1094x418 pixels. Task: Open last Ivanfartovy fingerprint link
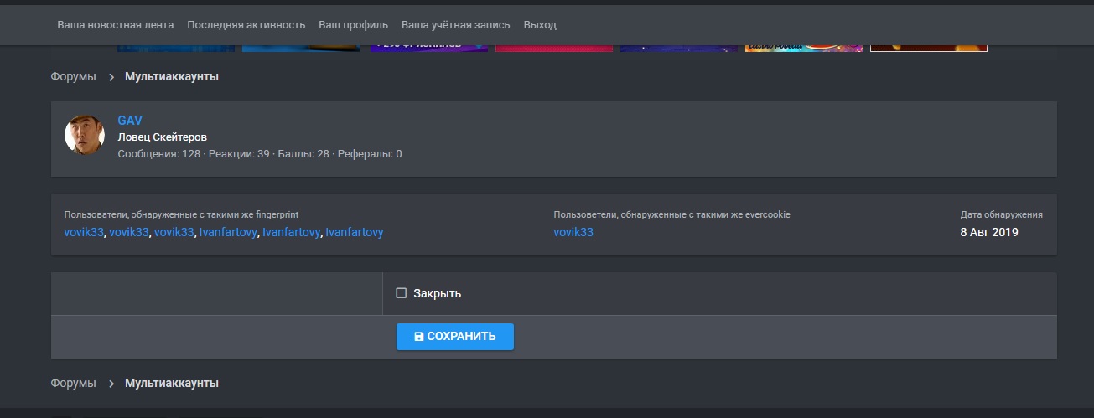[x=354, y=232]
